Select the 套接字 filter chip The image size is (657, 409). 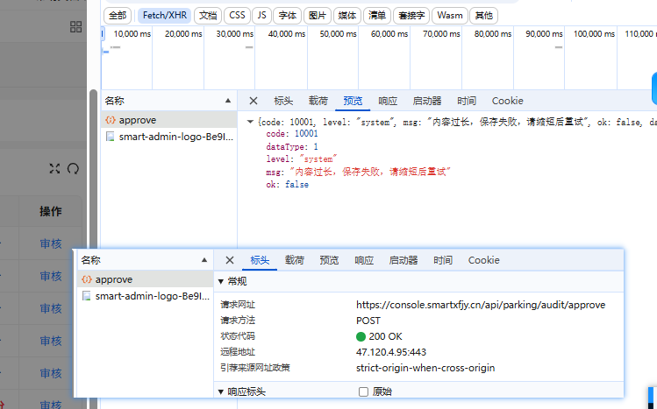[411, 16]
